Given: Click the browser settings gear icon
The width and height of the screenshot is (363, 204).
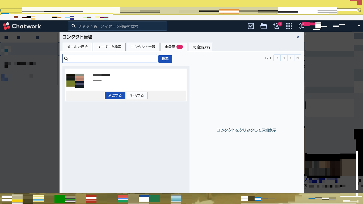Looking at the screenshot, I should click(x=359, y=10).
